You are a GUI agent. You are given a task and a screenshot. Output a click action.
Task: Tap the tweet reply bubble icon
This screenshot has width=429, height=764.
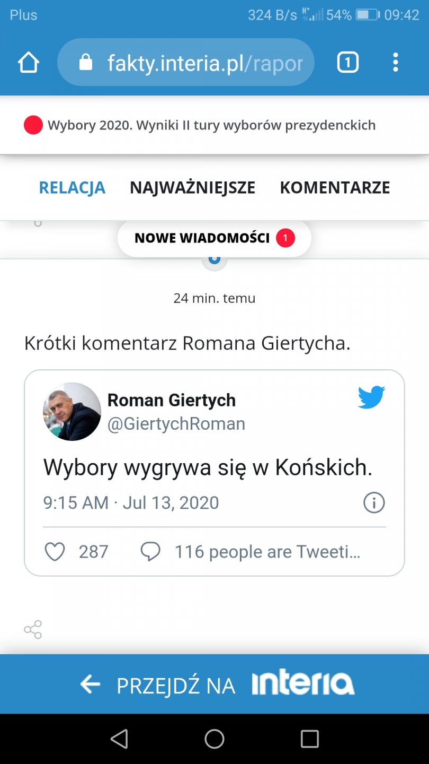(x=150, y=552)
